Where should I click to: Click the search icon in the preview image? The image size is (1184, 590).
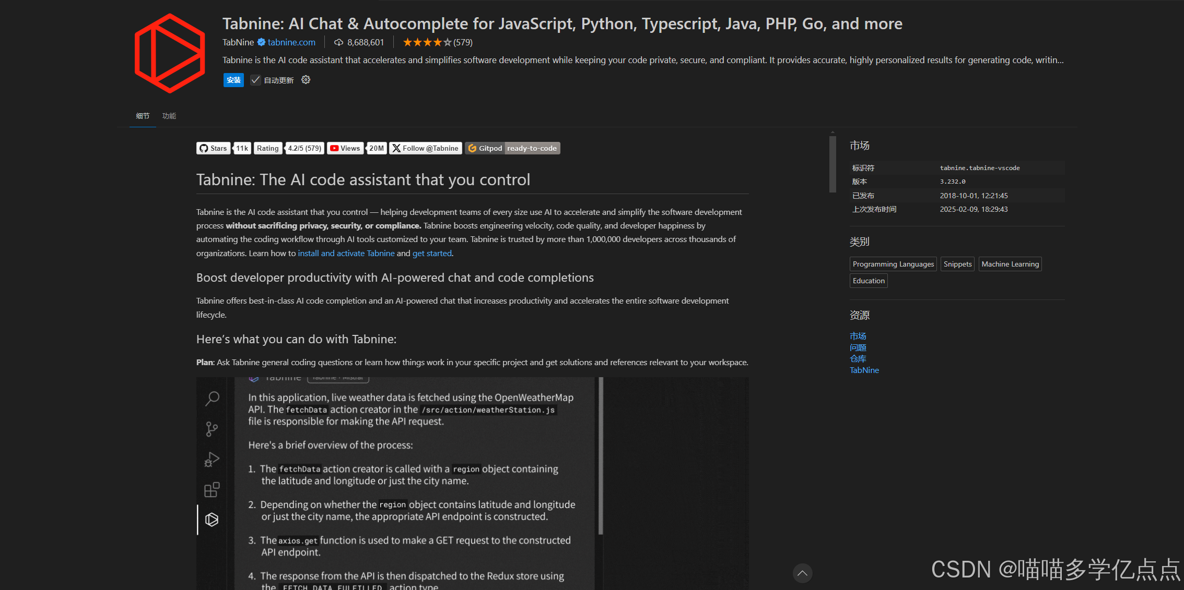point(212,399)
